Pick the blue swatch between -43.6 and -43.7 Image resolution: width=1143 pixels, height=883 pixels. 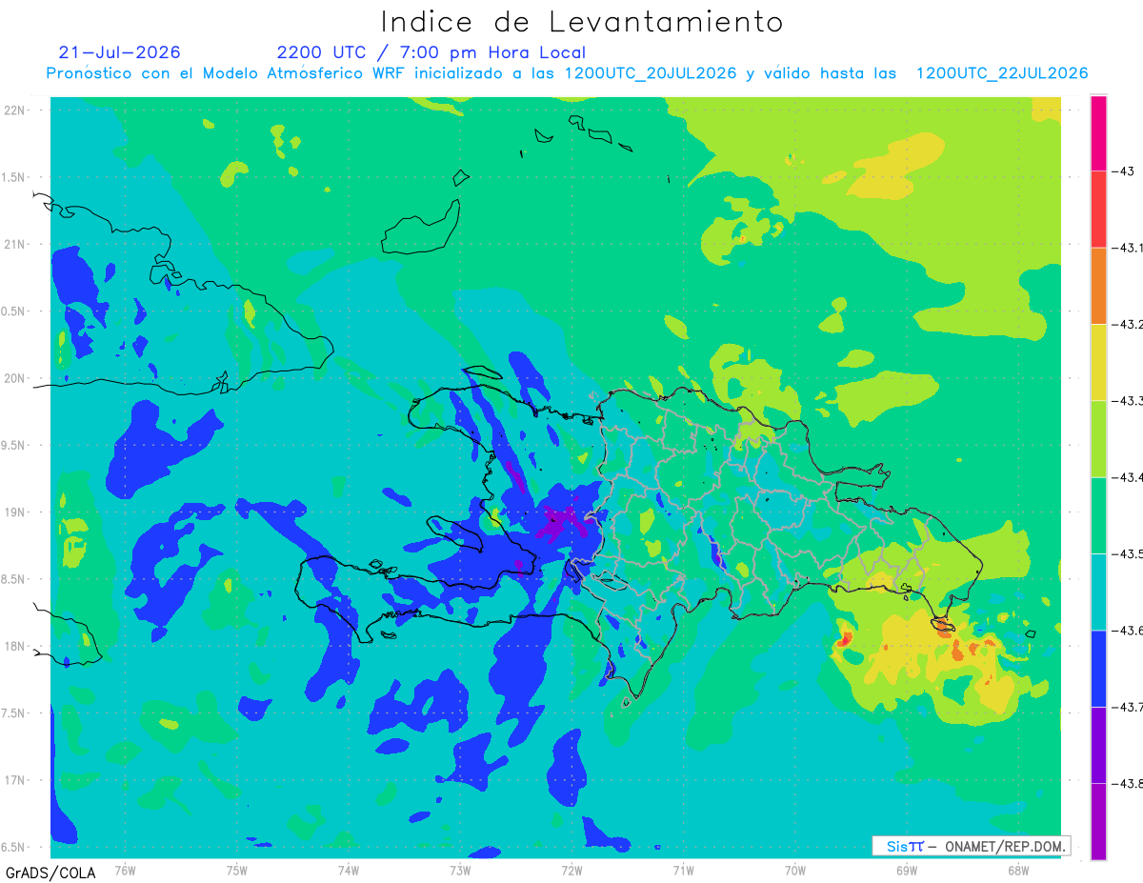(1098, 669)
